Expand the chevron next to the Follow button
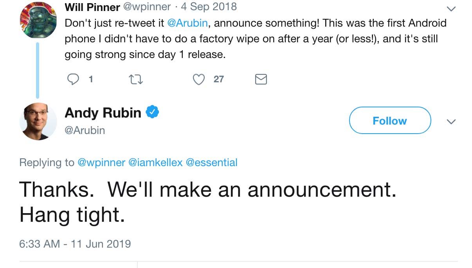The image size is (472, 268). pyautogui.click(x=451, y=122)
